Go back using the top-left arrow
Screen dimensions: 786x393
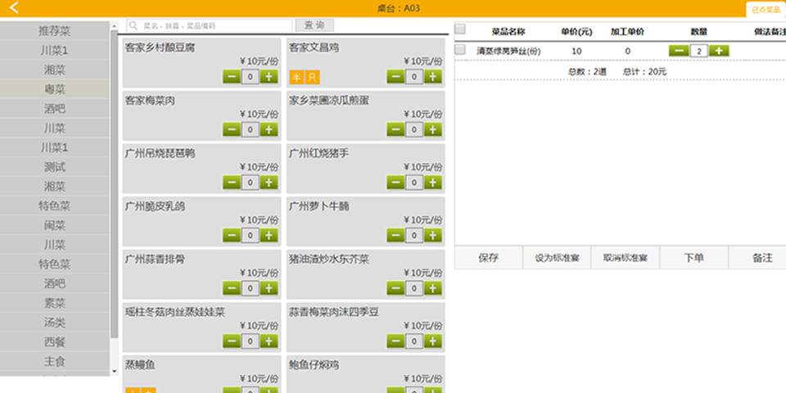[13, 8]
